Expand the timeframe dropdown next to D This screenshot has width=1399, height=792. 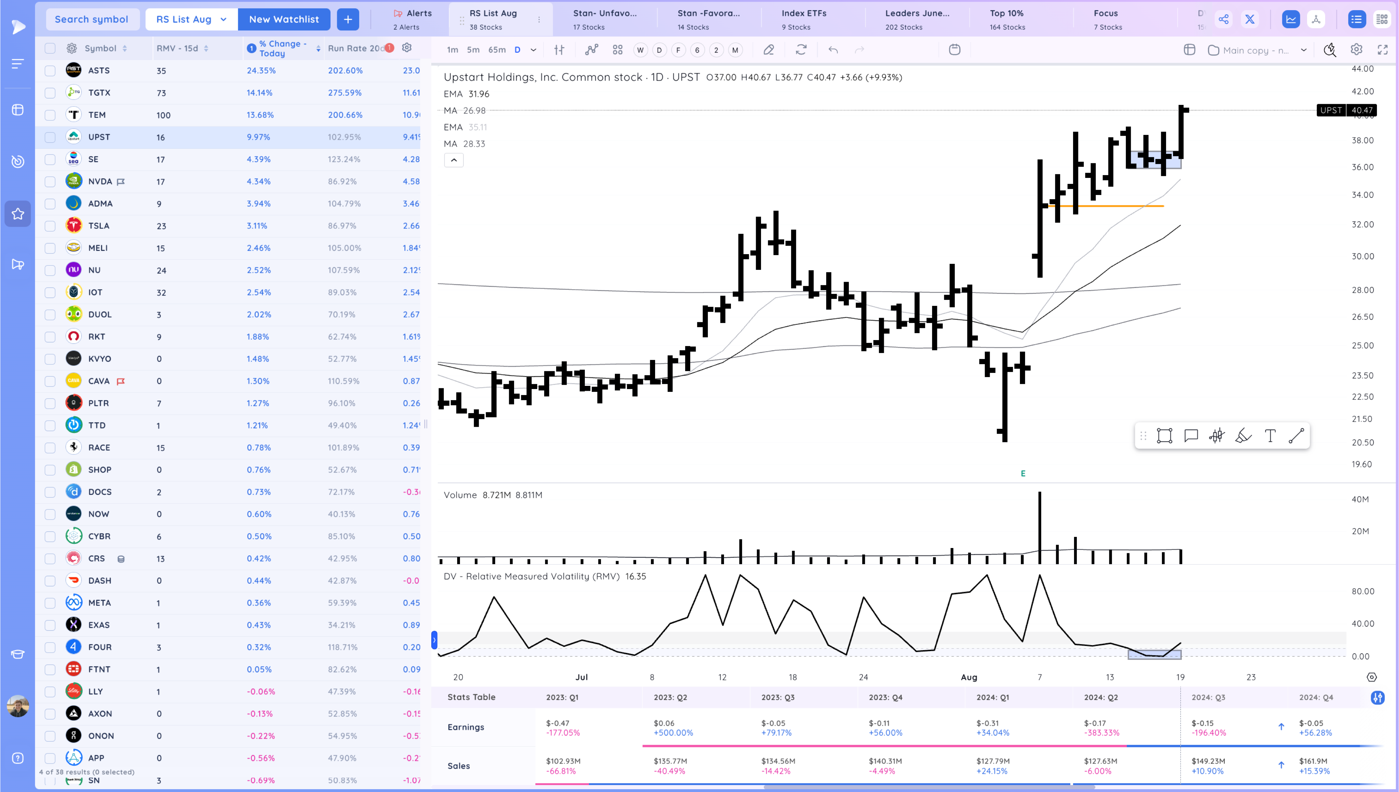click(533, 50)
